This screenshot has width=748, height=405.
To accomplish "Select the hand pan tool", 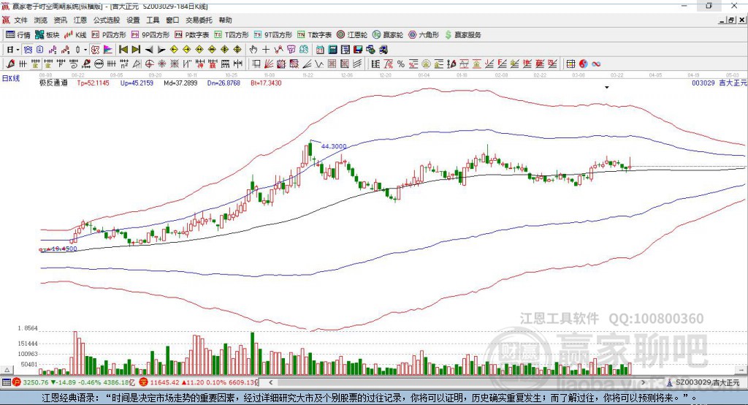I will click(x=253, y=50).
